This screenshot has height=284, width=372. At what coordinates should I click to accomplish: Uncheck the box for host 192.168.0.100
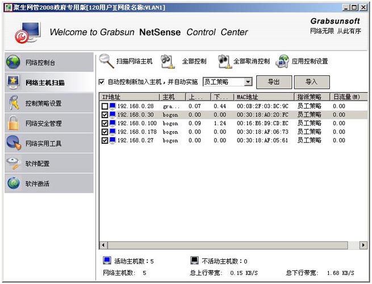(x=105, y=123)
